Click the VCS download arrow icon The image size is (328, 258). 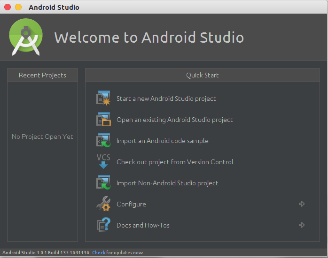coord(103,161)
